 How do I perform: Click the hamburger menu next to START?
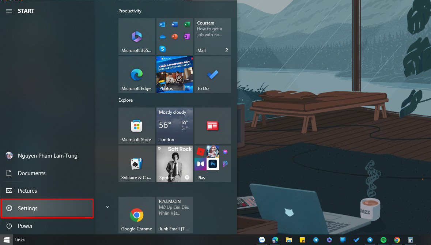[9, 11]
